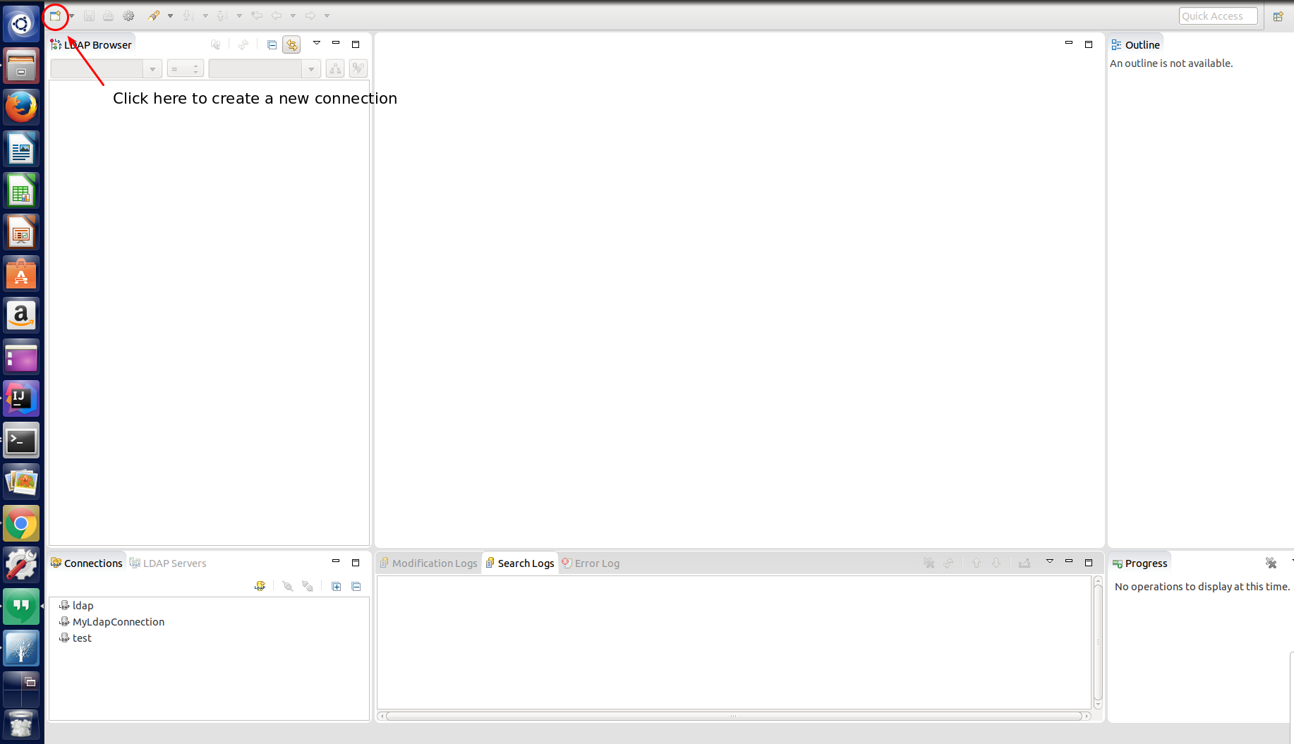Select the Search Logs tab
Viewport: 1294px width, 744px height.
[520, 563]
